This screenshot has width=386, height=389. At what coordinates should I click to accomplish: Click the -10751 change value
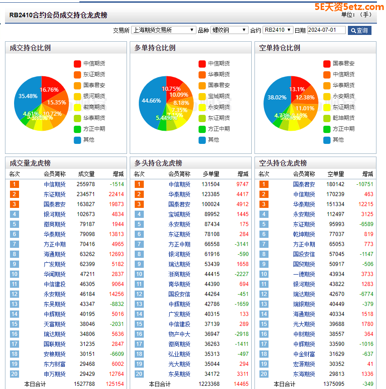coord(365,184)
